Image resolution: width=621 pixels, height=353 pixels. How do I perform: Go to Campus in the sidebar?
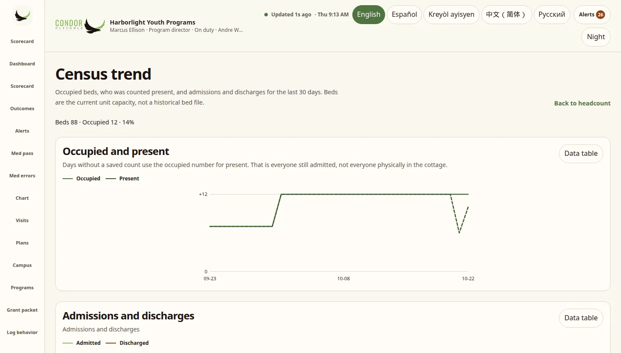(x=22, y=265)
